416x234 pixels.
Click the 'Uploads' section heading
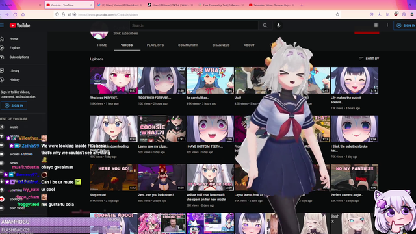point(97,59)
